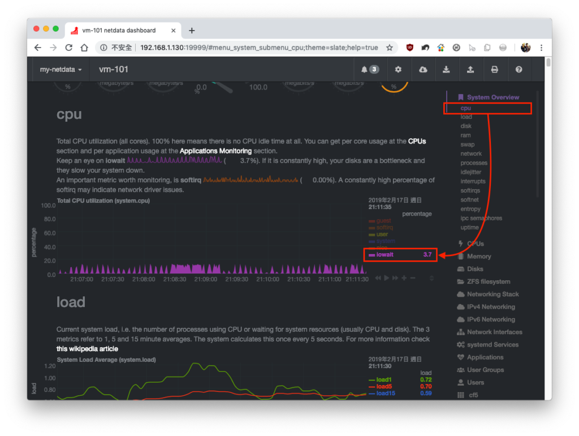Select the load submenu item
The height and width of the screenshot is (436, 579).
tap(466, 117)
